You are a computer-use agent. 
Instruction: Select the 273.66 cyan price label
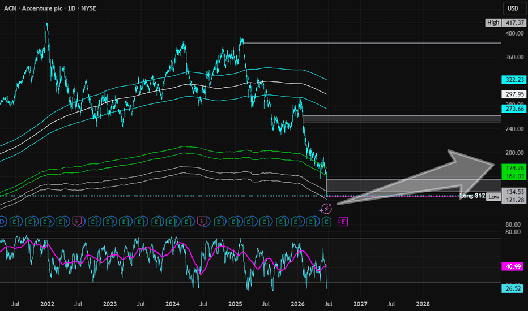(x=514, y=109)
